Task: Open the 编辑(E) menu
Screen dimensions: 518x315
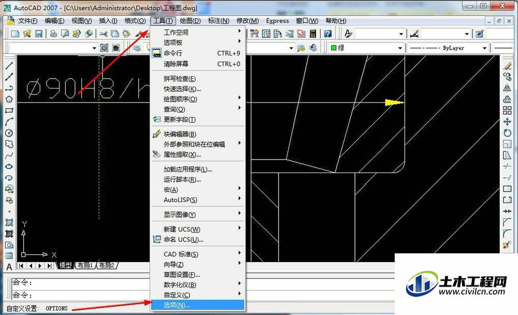Action: click(x=54, y=21)
